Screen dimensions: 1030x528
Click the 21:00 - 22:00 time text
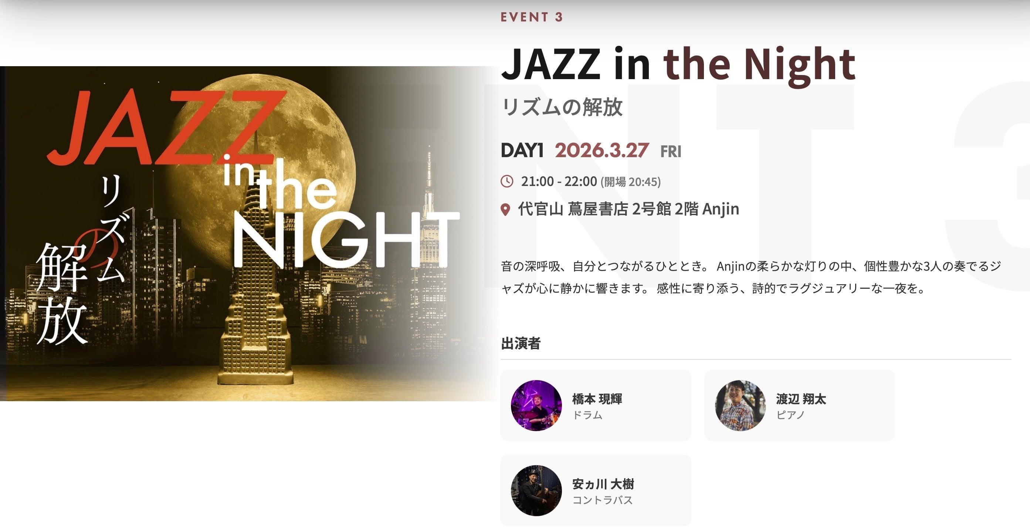coord(559,181)
